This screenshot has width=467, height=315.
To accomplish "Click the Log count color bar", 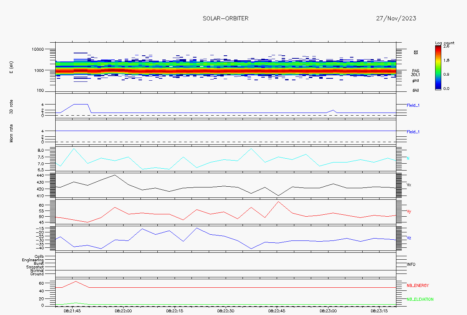I will coord(438,67).
